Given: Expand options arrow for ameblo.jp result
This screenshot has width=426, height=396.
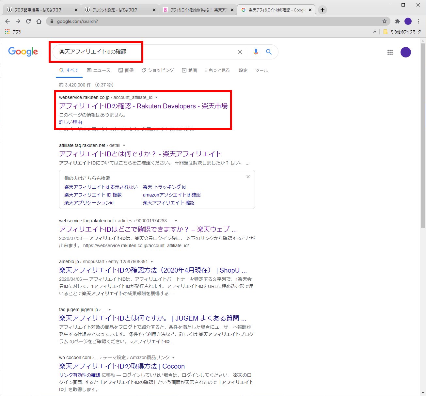Looking at the screenshot, I should pos(152,262).
